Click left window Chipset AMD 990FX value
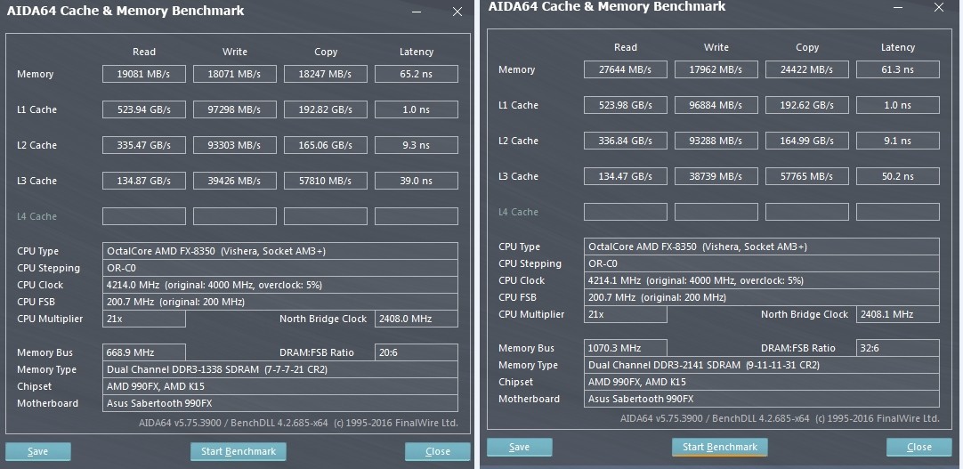This screenshot has height=469, width=963. [x=280, y=386]
